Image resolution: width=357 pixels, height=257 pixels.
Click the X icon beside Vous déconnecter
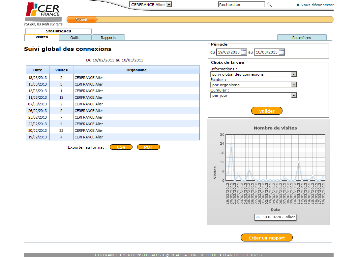pyautogui.click(x=298, y=5)
